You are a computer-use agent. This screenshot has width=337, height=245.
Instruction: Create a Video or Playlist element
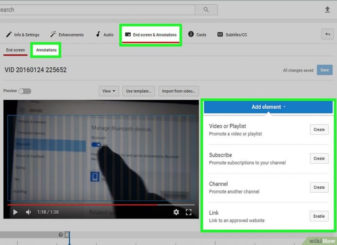[319, 130]
